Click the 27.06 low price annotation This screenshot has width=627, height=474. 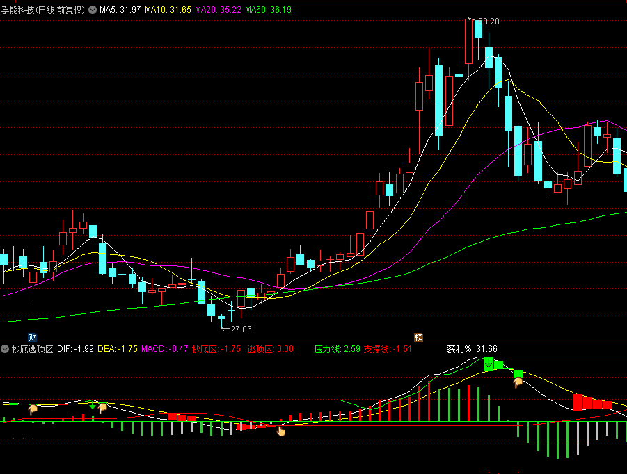241,329
